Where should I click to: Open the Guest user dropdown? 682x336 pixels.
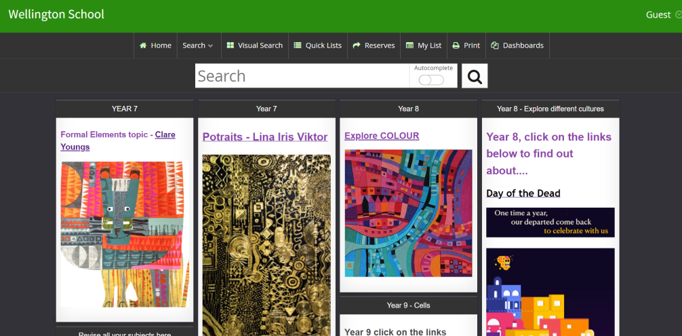[x=662, y=15]
